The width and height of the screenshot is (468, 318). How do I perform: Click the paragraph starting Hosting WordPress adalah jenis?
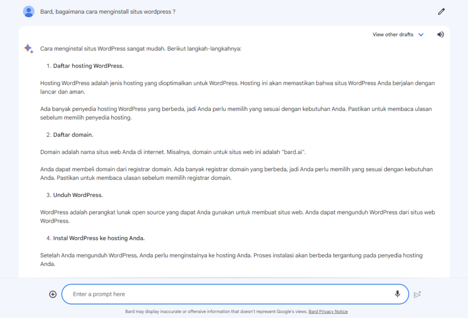point(237,87)
